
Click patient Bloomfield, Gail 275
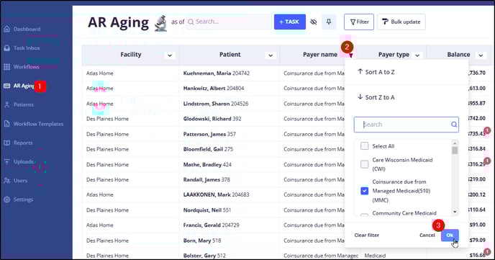pyautogui.click(x=208, y=149)
